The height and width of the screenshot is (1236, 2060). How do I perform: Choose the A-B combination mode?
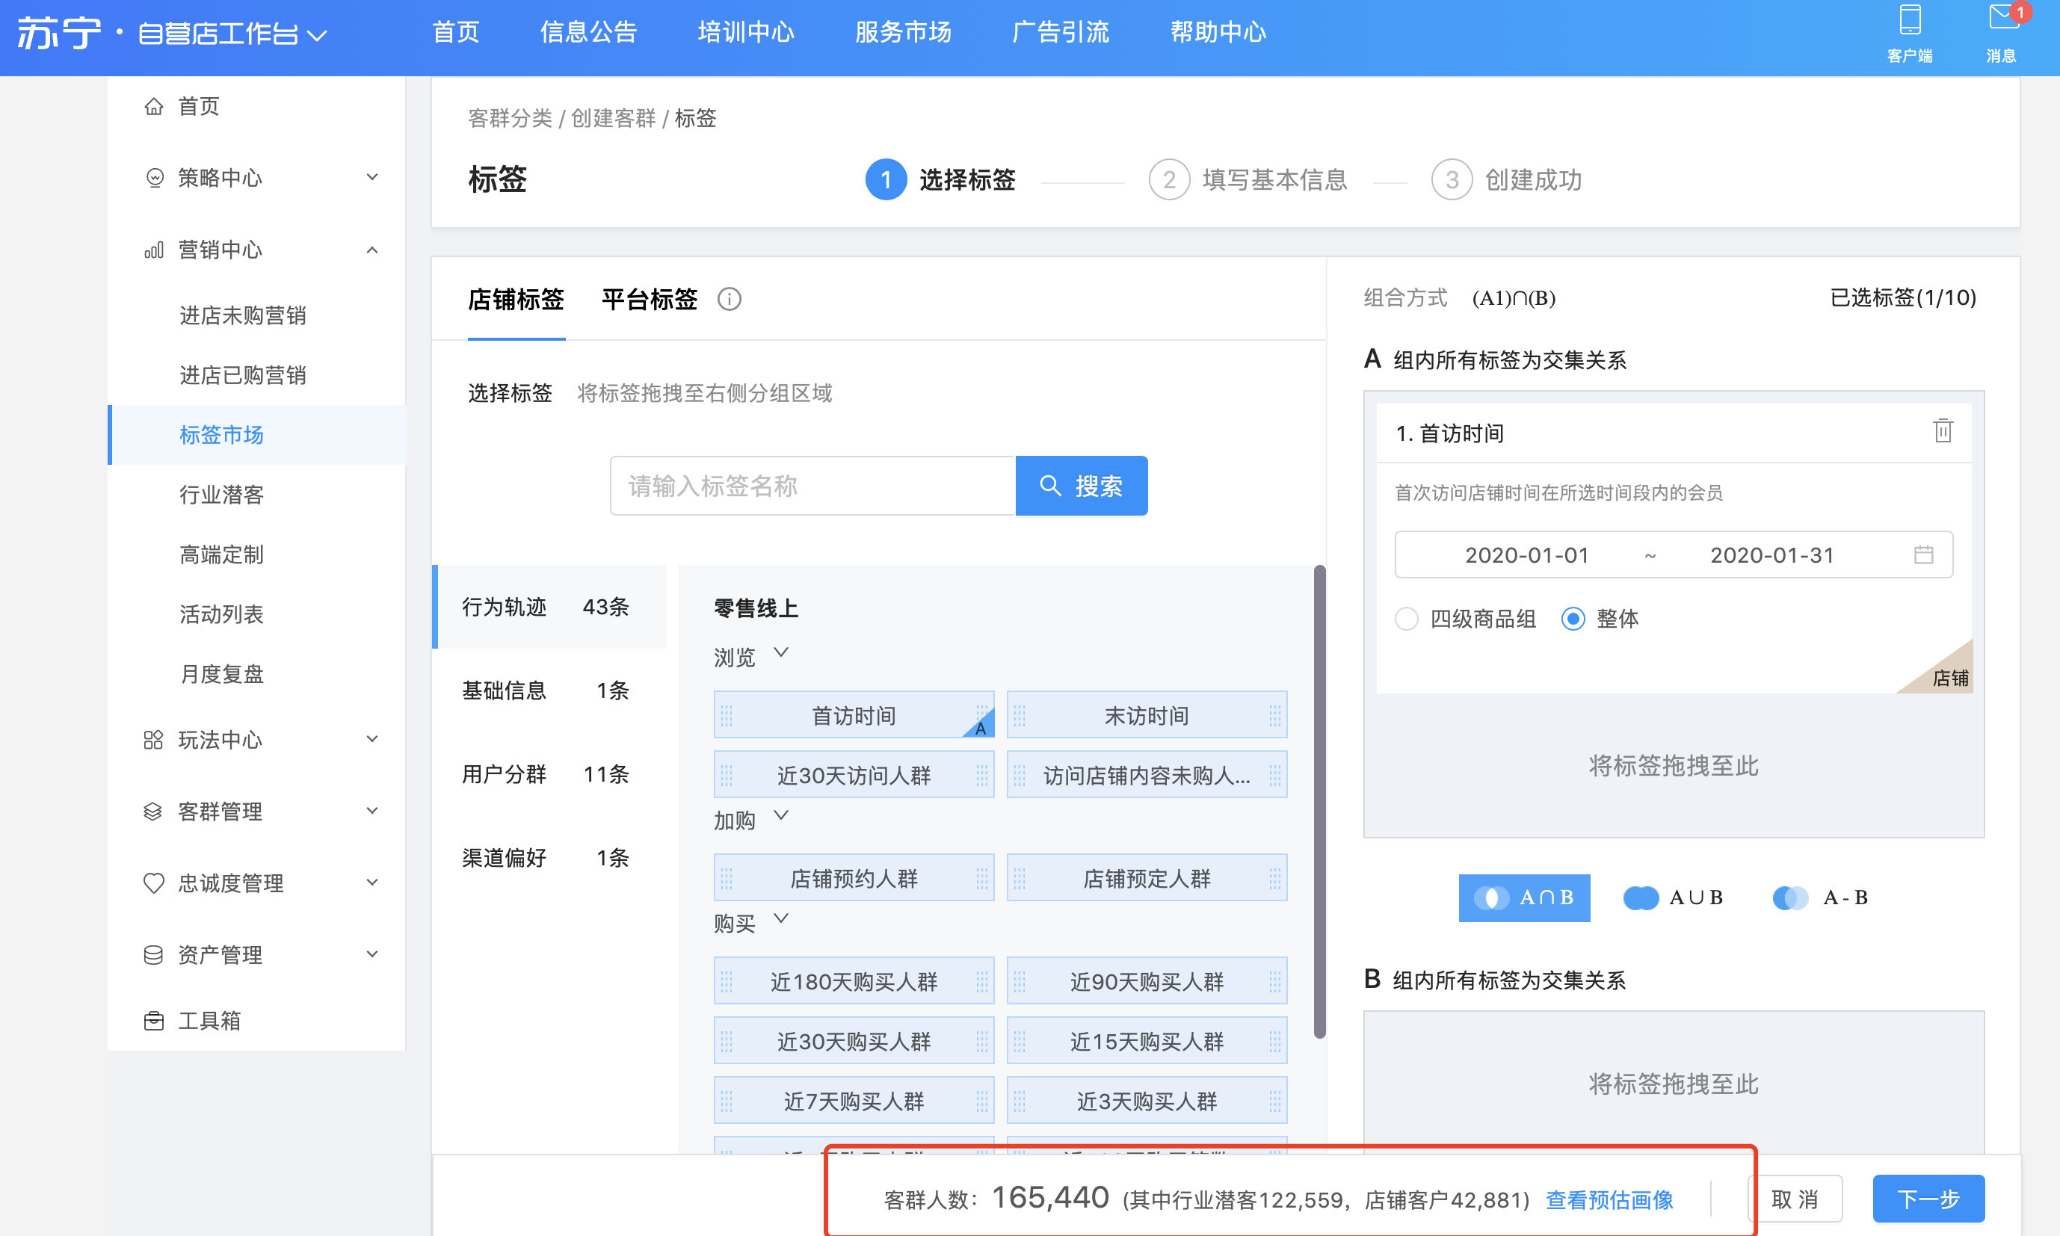pos(1820,897)
